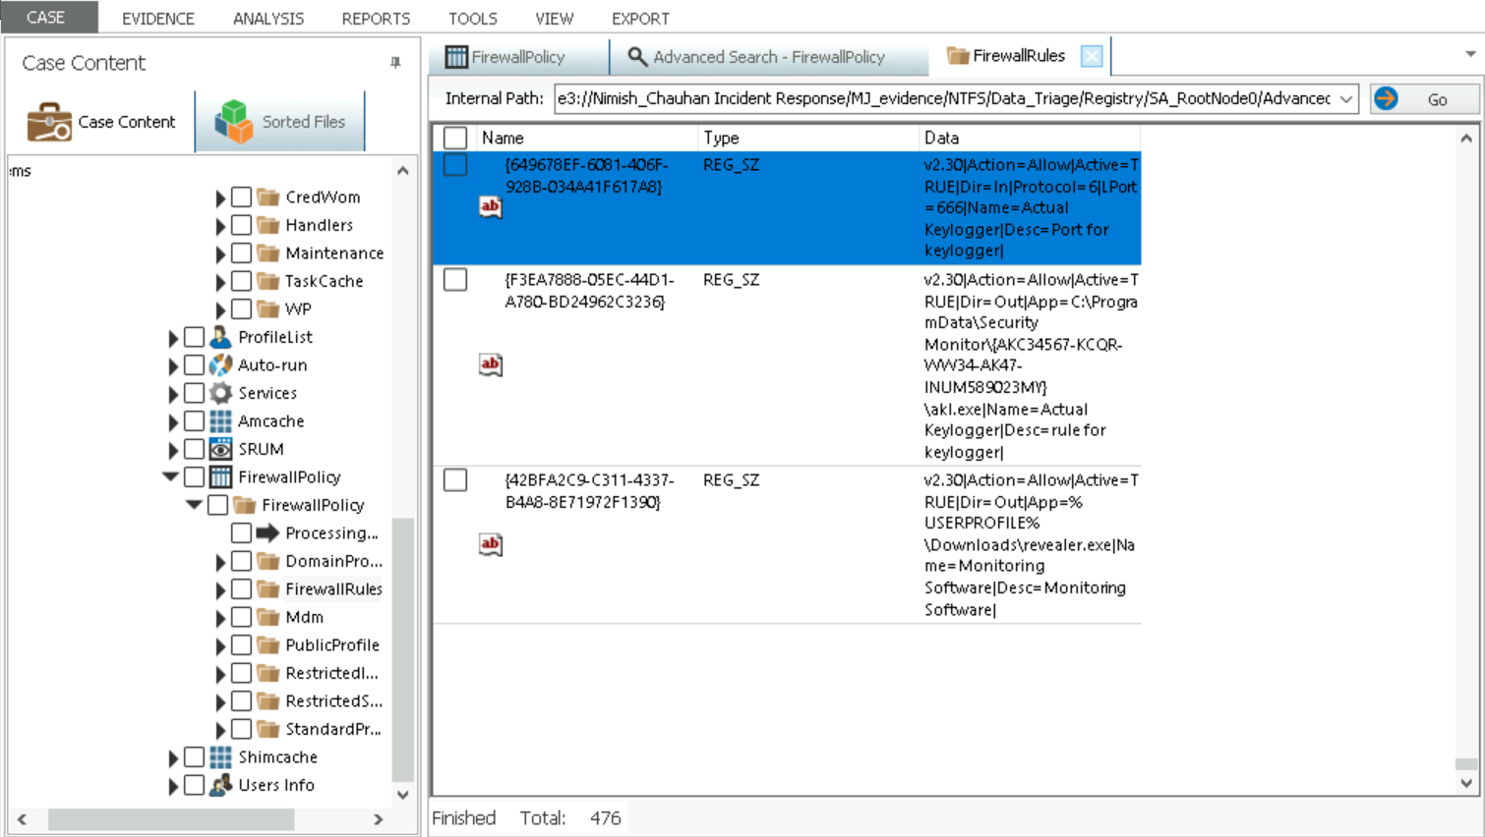Check the box for Amcache
Image resolution: width=1485 pixels, height=837 pixels.
(x=195, y=421)
